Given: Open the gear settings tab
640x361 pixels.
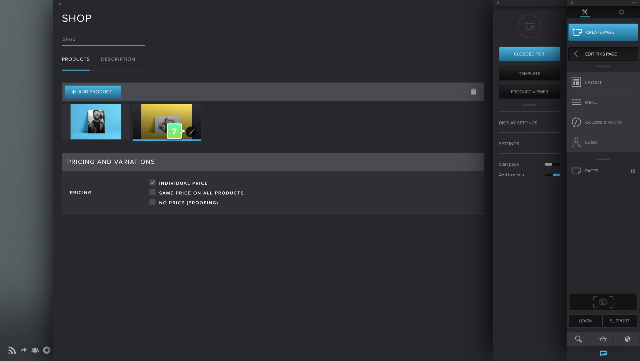Looking at the screenshot, I should (x=621, y=12).
